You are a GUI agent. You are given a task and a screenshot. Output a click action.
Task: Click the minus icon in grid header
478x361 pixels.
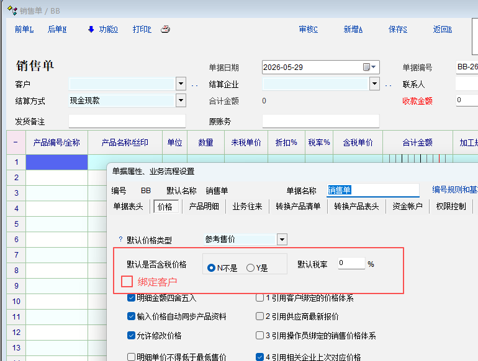point(16,142)
